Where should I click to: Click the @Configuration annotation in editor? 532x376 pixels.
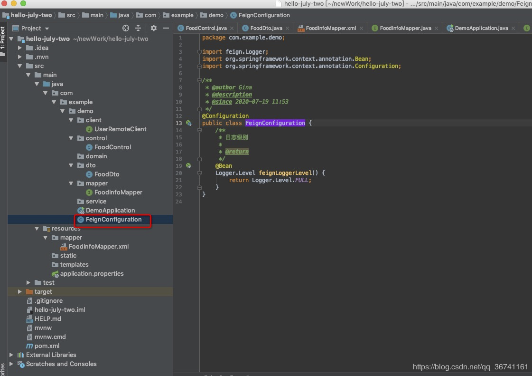pyautogui.click(x=225, y=116)
